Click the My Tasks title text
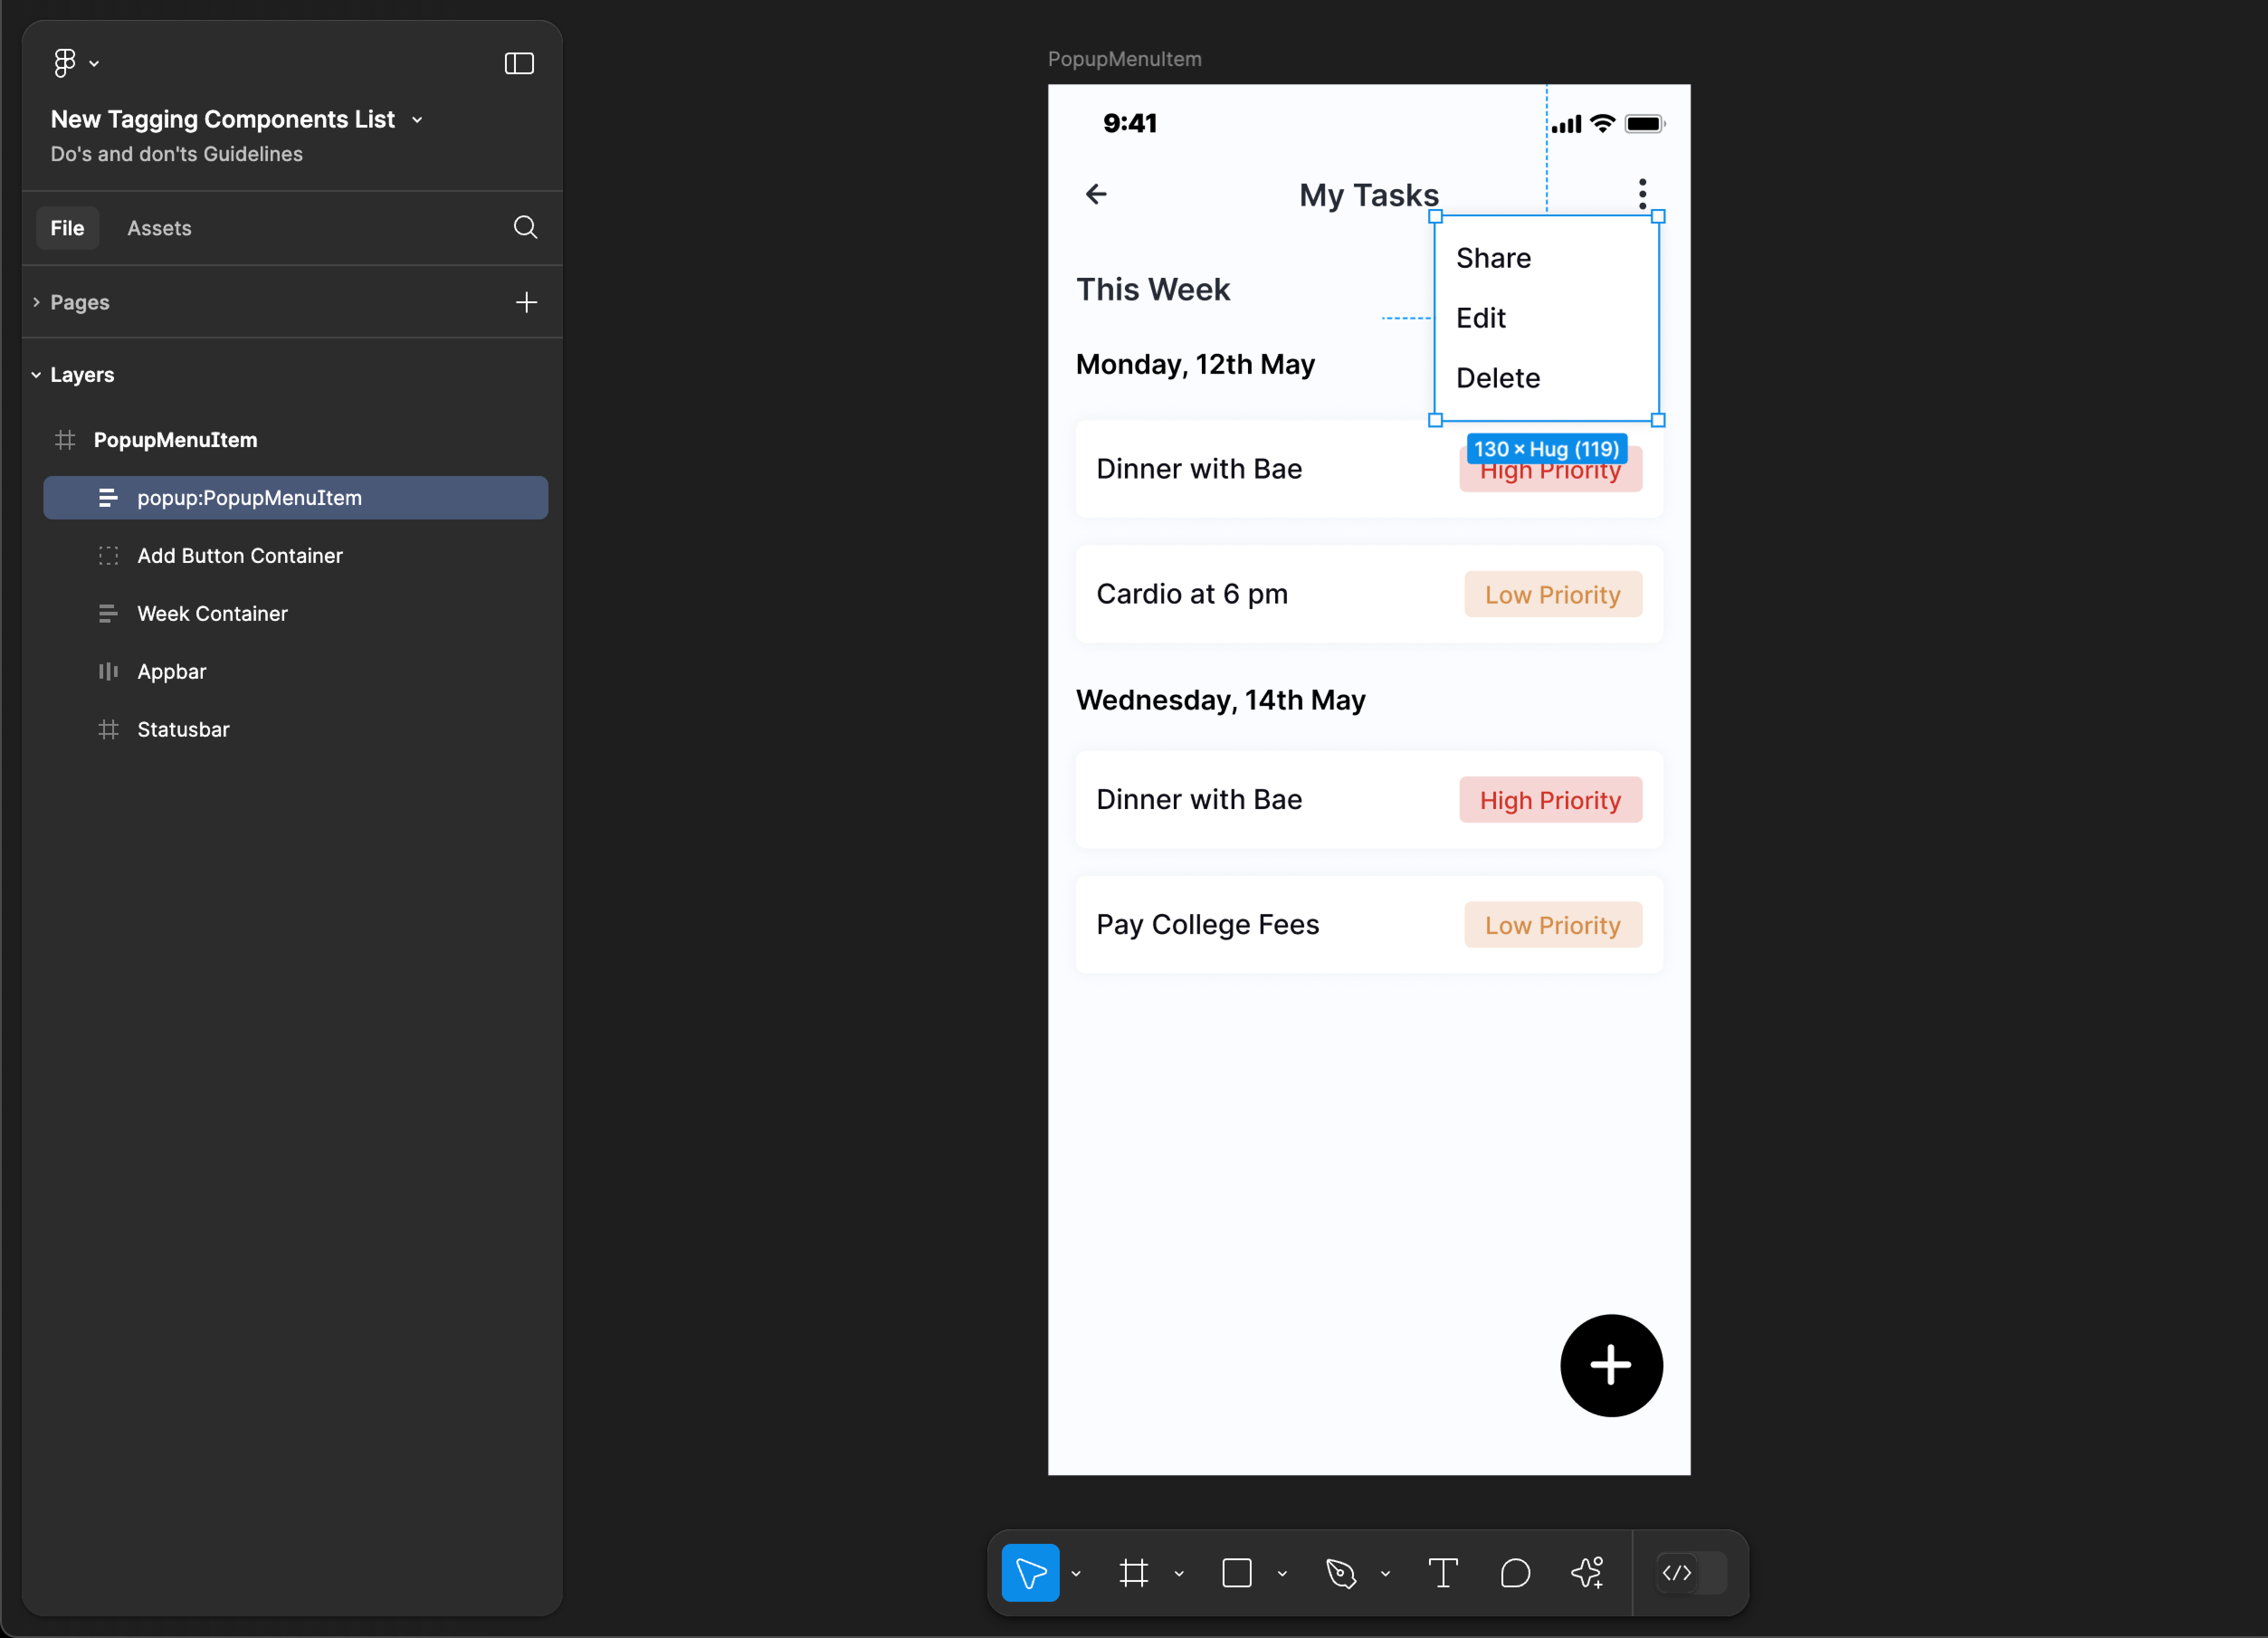This screenshot has height=1638, width=2268. (x=1369, y=195)
